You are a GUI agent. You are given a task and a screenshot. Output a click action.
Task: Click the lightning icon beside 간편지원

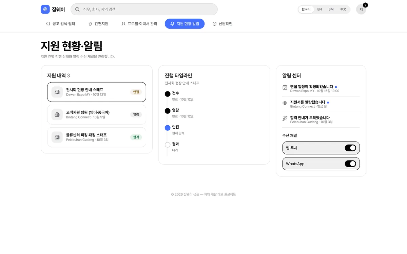pyautogui.click(x=91, y=24)
